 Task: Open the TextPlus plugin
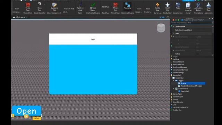[x=105, y=7]
